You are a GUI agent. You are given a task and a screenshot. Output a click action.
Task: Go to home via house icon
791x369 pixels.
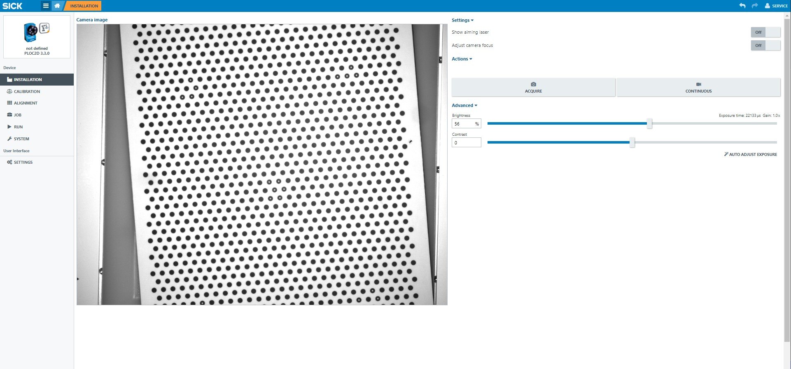[57, 6]
